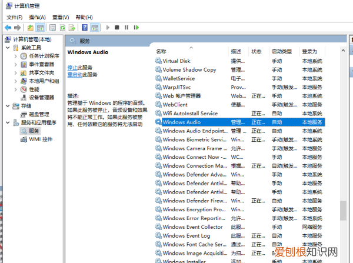This screenshot has height=263, width=353.
Task: Open the 查看(V) menu
Action: tap(61, 17)
